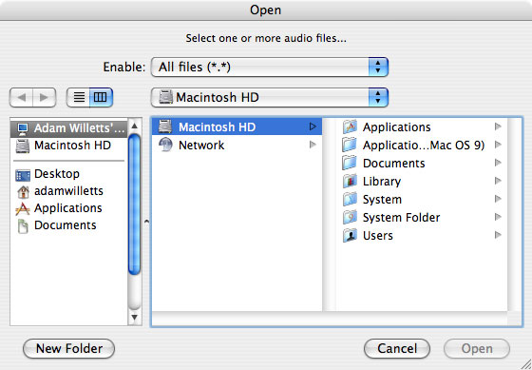Click the Users folder icon
Image resolution: width=532 pixels, height=370 pixels.
pos(350,235)
